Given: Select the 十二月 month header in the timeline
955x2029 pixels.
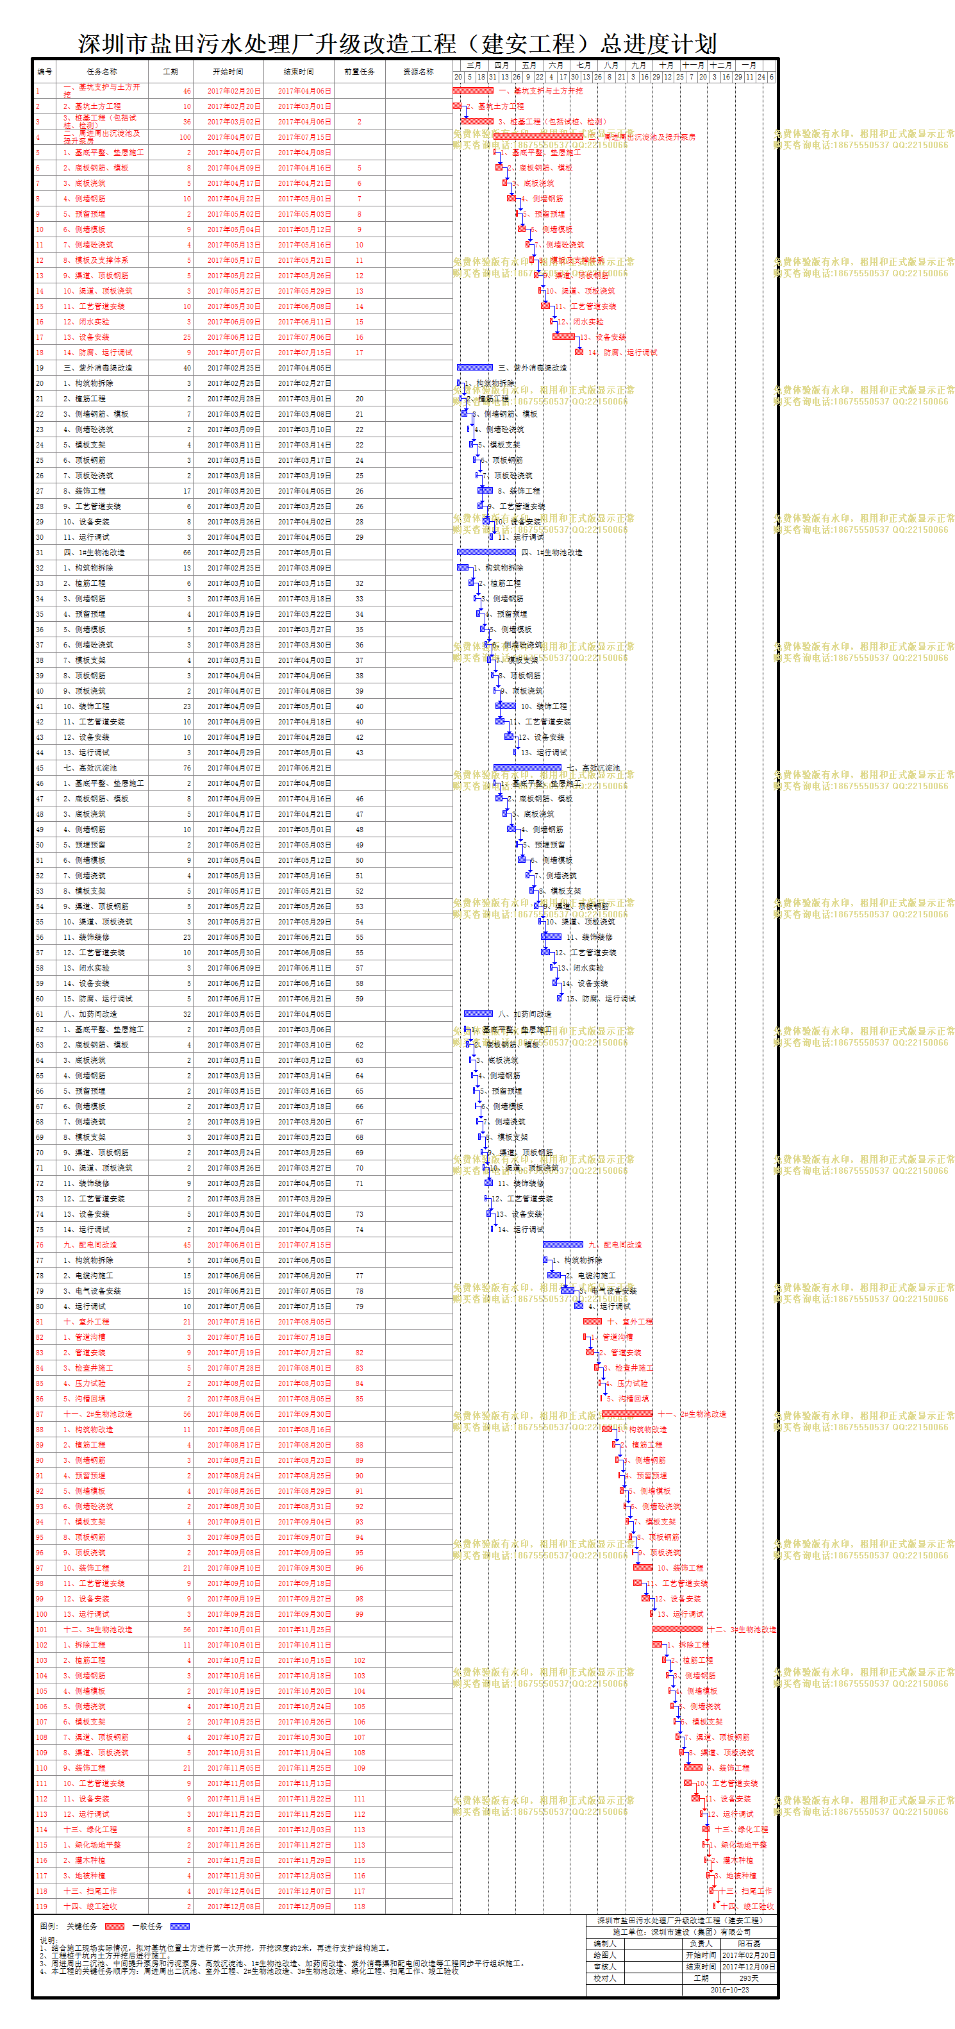Looking at the screenshot, I should [x=720, y=65].
